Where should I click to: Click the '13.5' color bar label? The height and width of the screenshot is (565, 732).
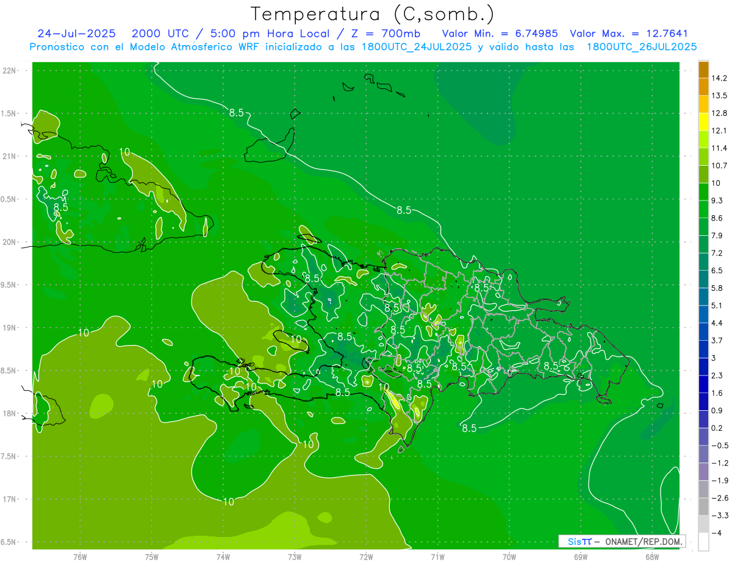coord(720,96)
